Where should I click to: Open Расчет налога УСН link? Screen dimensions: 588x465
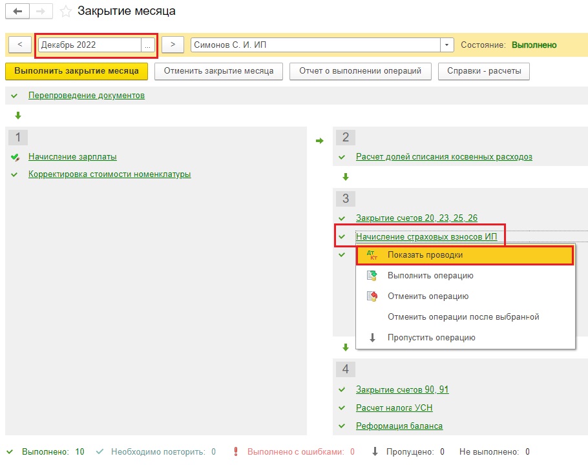coord(394,408)
